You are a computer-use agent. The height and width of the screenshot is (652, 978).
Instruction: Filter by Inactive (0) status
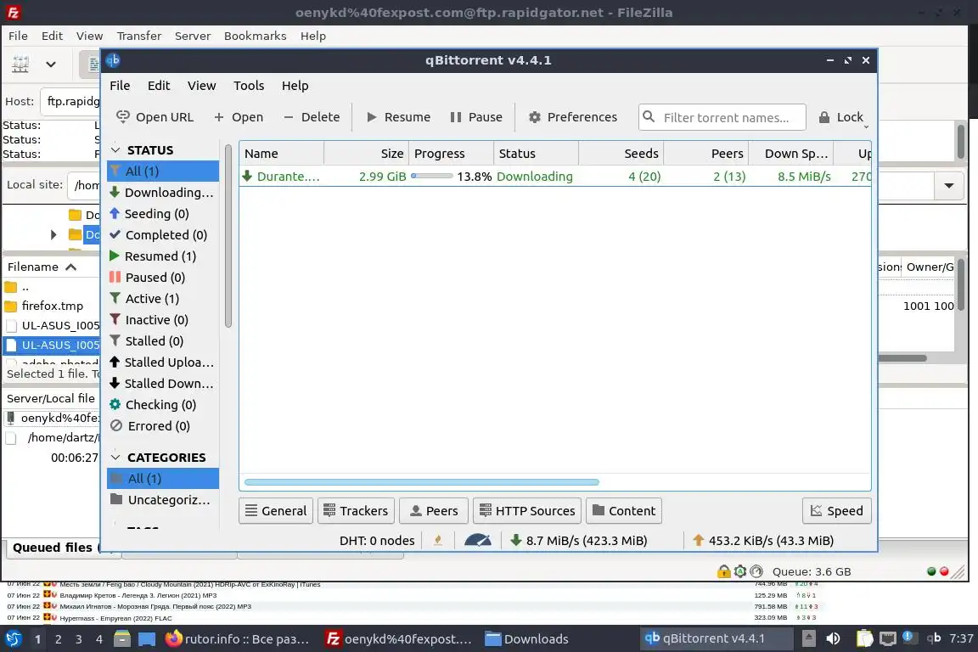tap(163, 319)
